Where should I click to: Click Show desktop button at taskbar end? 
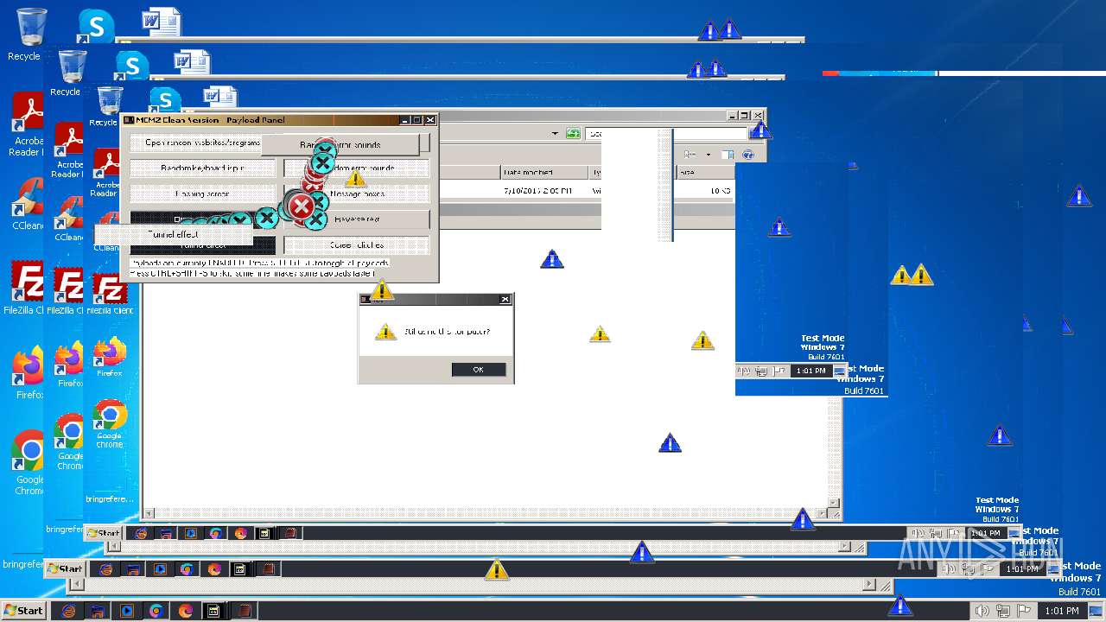coord(1096,611)
